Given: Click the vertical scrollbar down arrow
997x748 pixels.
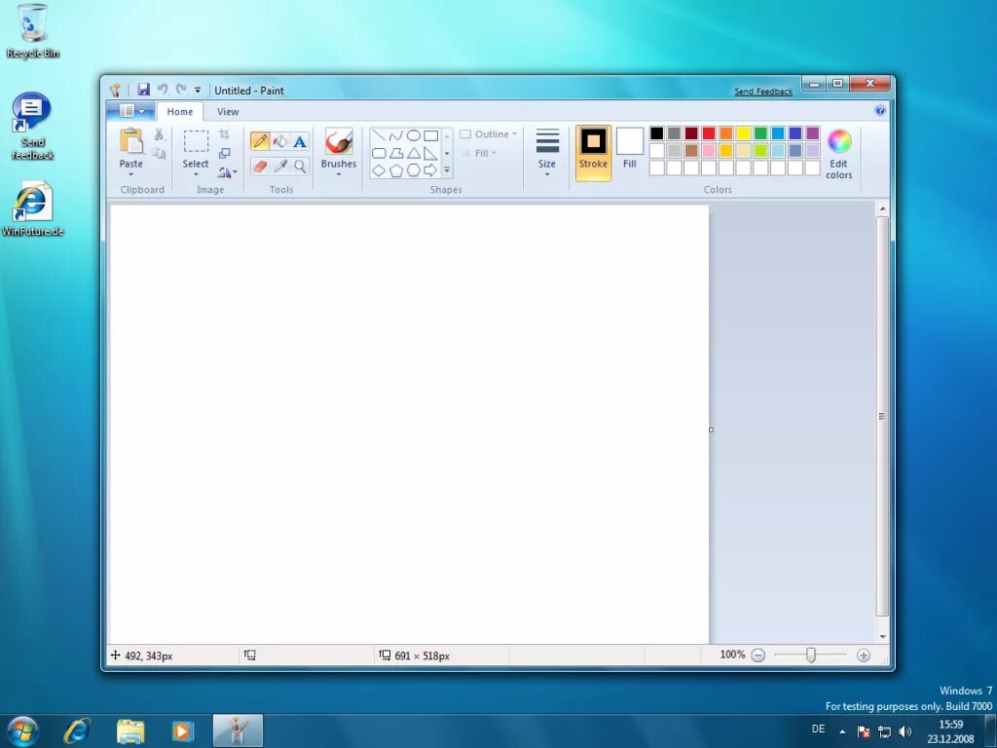Looking at the screenshot, I should 882,637.
